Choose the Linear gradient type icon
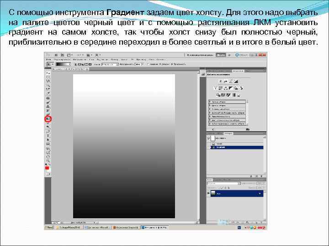The height and width of the screenshot is (246, 329). click(x=76, y=64)
